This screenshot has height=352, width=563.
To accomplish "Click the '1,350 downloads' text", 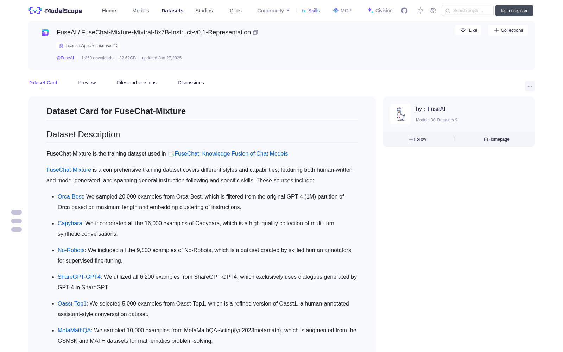I will click(x=97, y=58).
